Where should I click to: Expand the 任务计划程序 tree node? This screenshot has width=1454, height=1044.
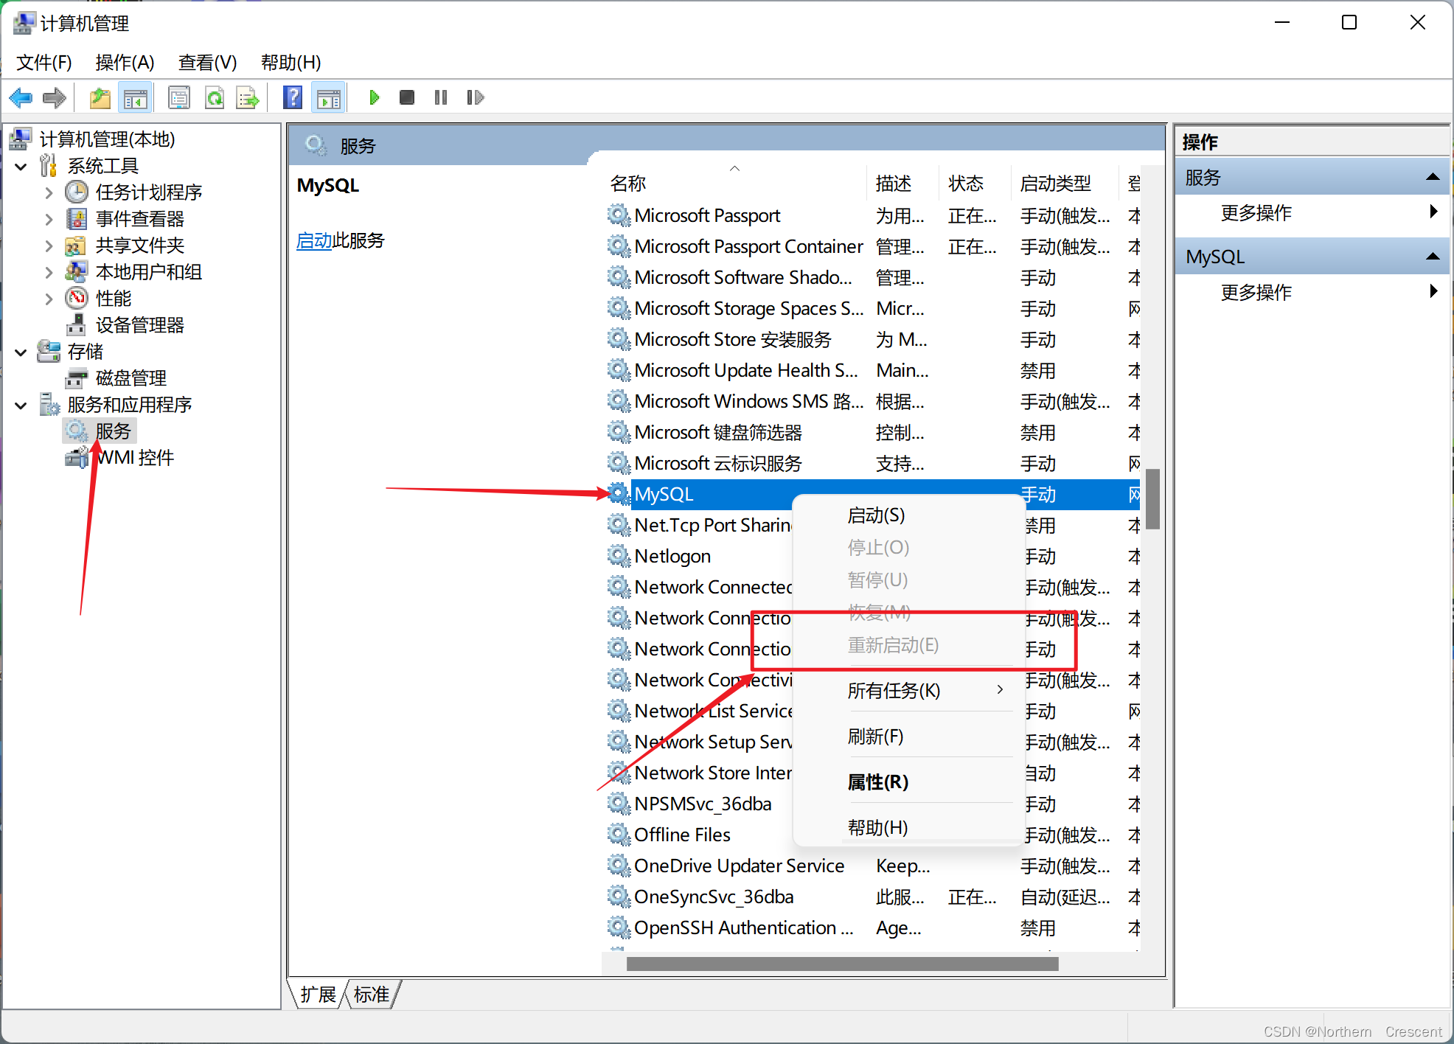(x=49, y=193)
